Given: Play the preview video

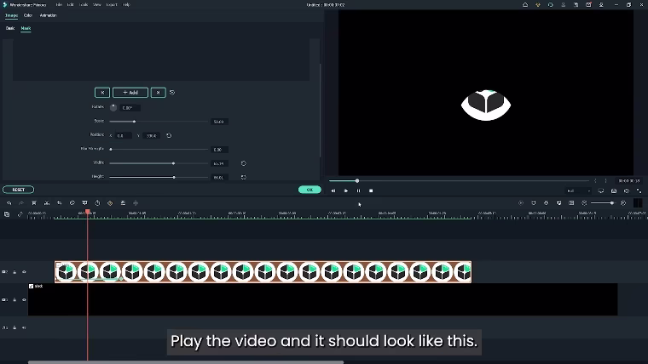Looking at the screenshot, I should 346,191.
